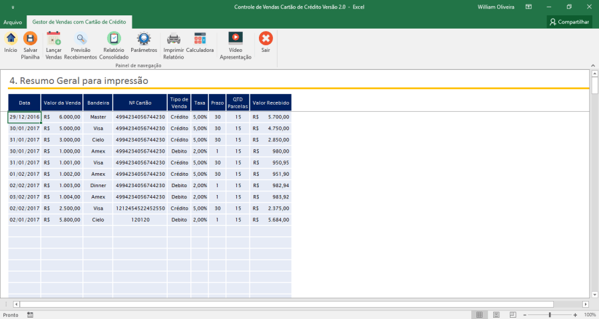Open the Calculadora icon
Viewport: 599px width, 319px height.
tap(200, 39)
